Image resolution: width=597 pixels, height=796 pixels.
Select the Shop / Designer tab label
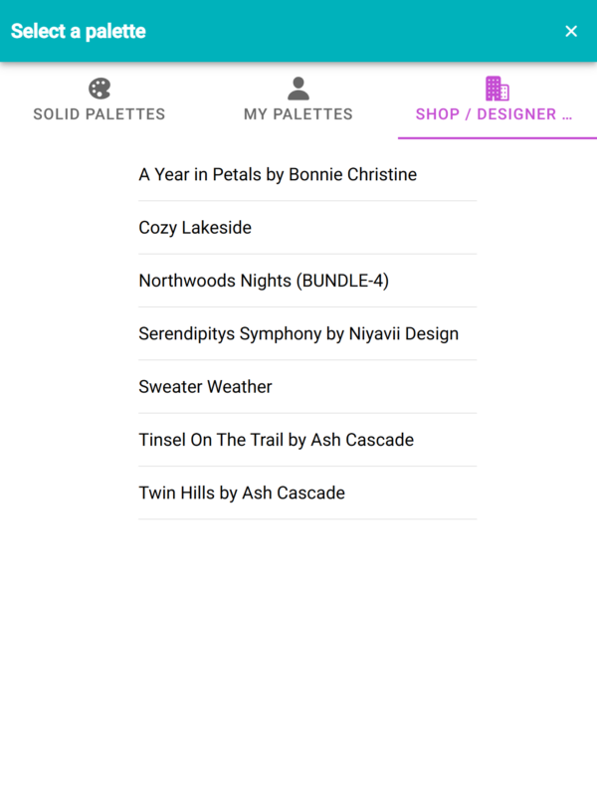pyautogui.click(x=494, y=114)
